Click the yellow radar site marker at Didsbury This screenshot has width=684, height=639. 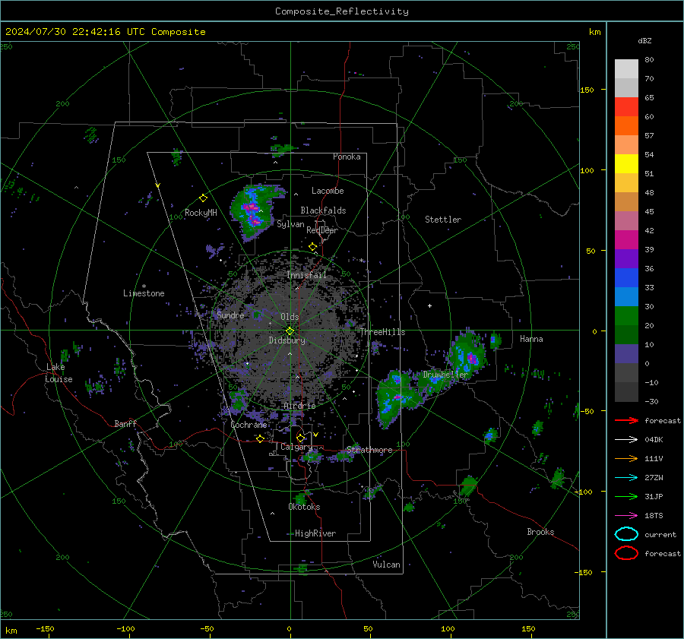point(290,331)
